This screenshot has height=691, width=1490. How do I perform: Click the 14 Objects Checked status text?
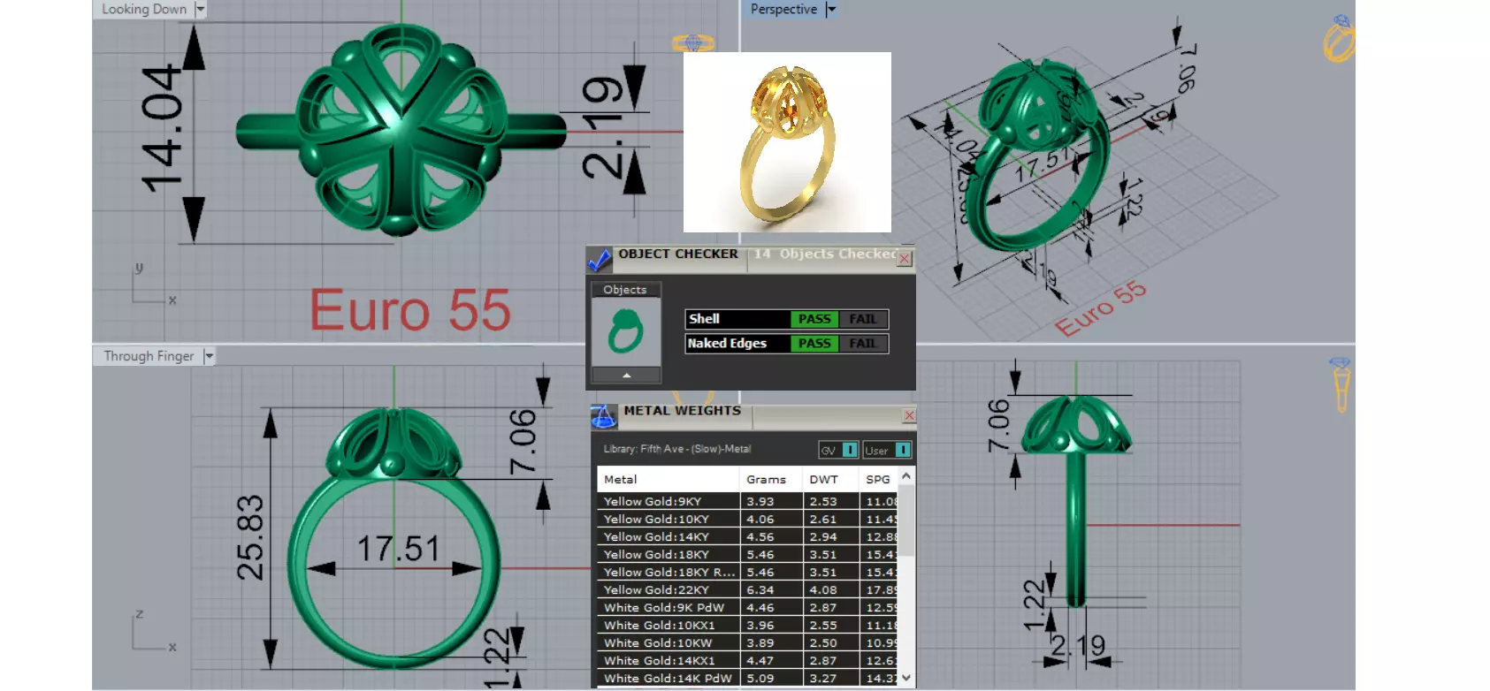click(x=824, y=254)
